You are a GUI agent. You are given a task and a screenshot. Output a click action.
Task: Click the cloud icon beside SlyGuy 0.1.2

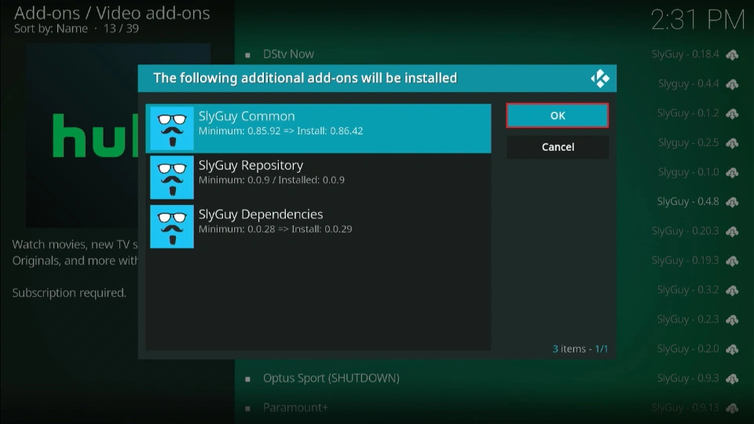732,114
